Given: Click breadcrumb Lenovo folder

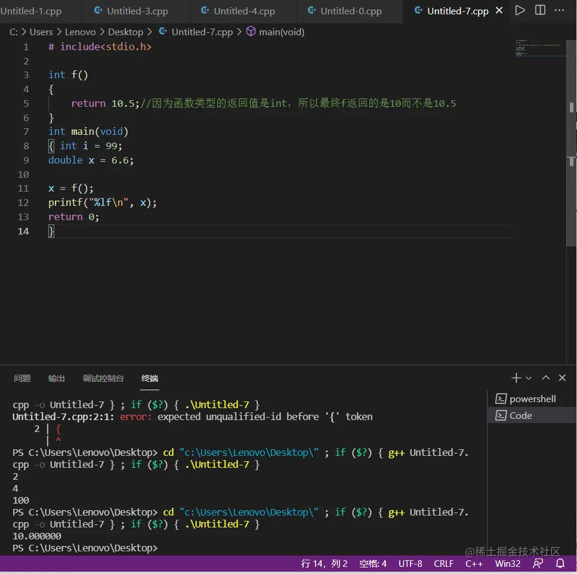Looking at the screenshot, I should [x=80, y=32].
